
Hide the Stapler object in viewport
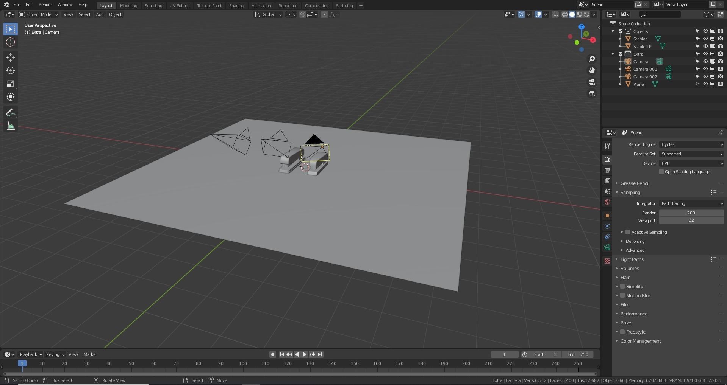[x=705, y=39]
